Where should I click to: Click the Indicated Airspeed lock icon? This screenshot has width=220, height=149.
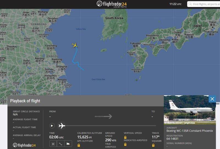[x=125, y=144]
